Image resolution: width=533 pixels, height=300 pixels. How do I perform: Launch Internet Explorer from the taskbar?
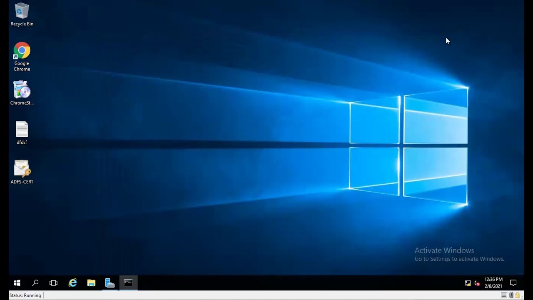click(x=73, y=283)
